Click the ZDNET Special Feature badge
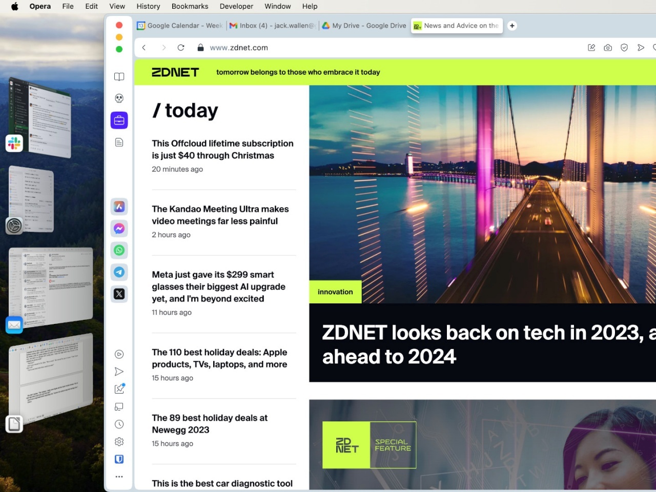The width and height of the screenshot is (656, 492). pyautogui.click(x=369, y=445)
